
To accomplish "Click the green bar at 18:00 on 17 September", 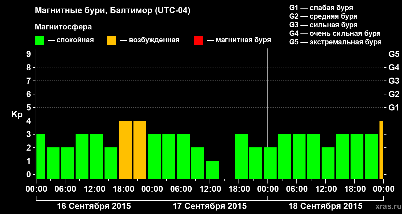I will click(x=241, y=156).
